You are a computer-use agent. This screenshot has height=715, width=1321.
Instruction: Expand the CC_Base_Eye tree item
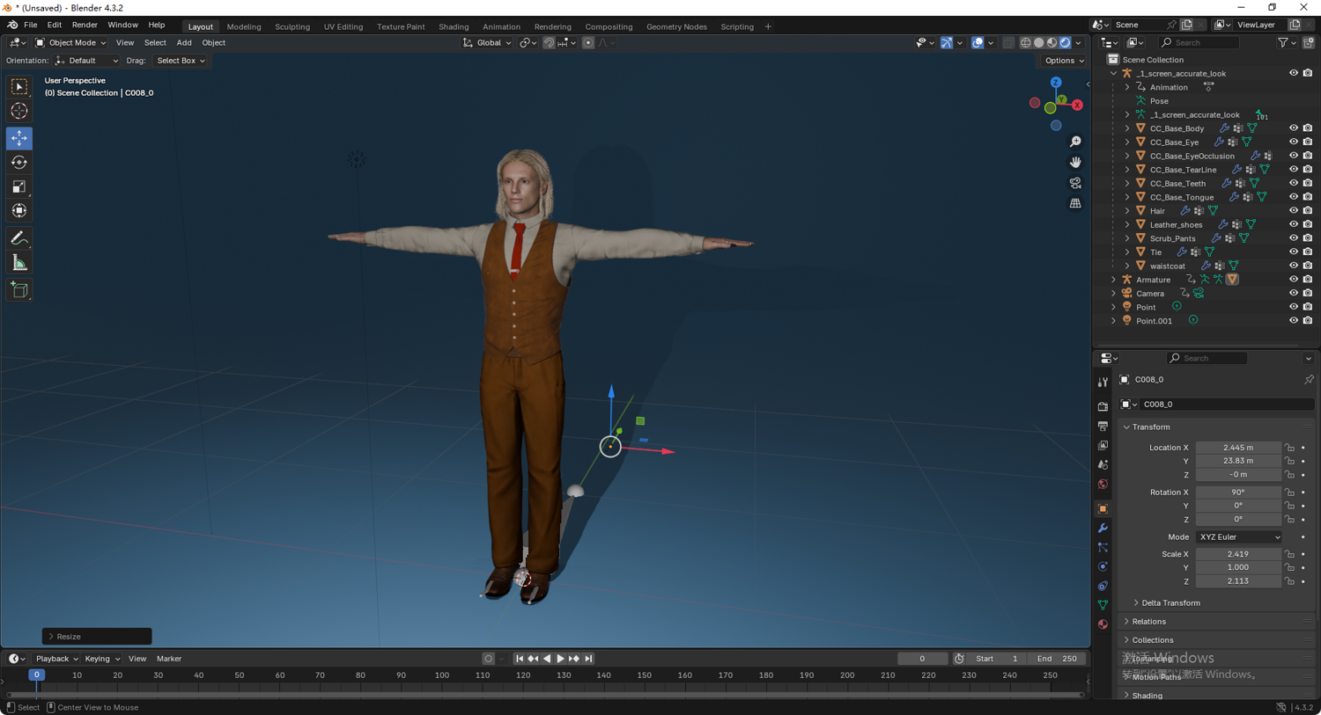click(x=1127, y=142)
